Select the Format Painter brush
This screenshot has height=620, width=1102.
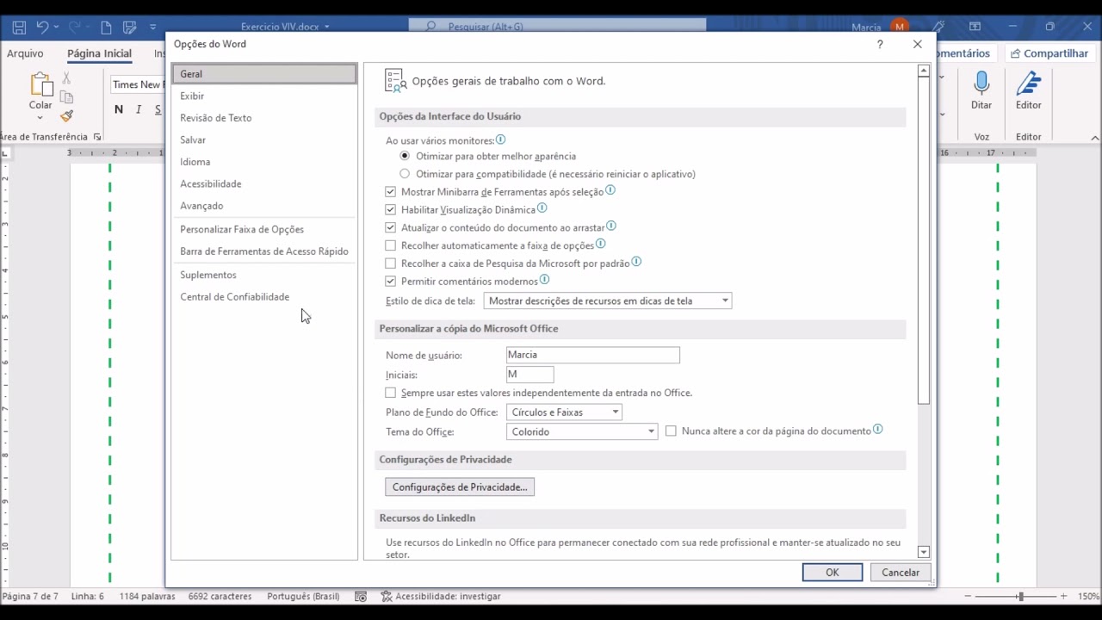pyautogui.click(x=66, y=116)
